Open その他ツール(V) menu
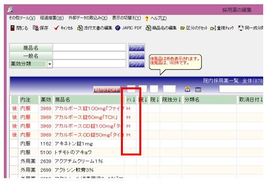This screenshot has height=182, width=268. point(22,18)
